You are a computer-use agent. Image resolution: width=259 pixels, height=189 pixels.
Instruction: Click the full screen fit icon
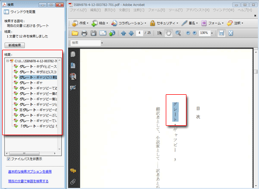[231, 33]
